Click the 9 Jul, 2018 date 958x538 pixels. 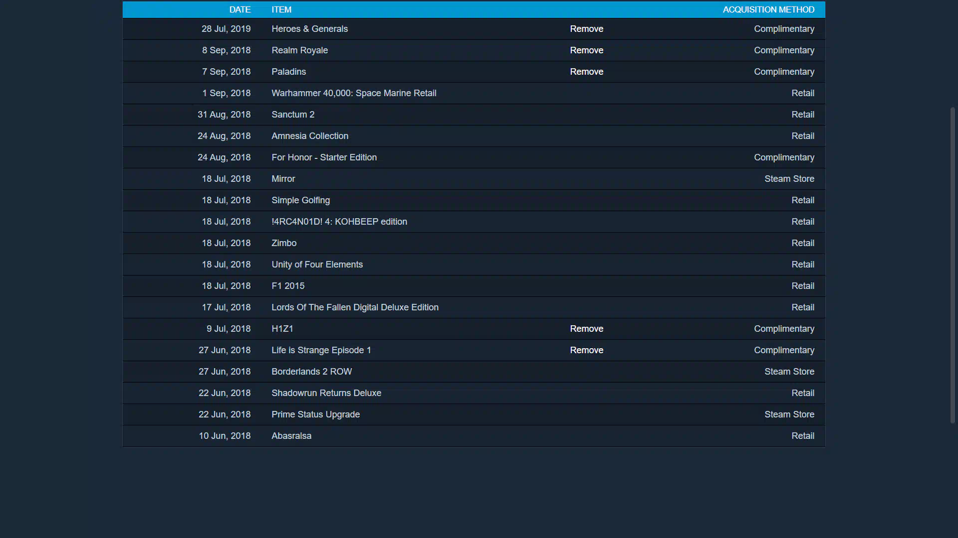pos(229,329)
